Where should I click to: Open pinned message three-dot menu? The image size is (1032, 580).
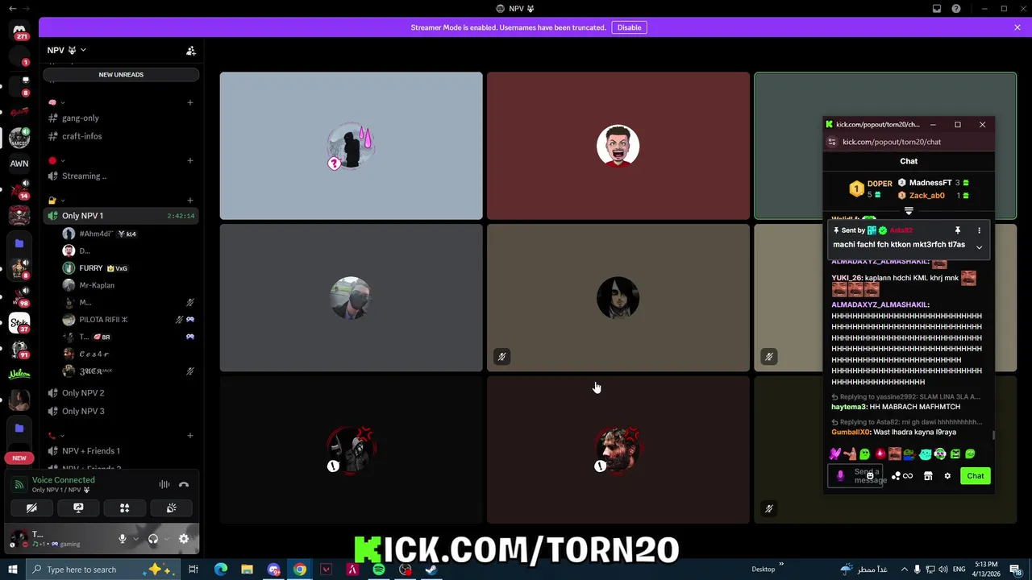(x=979, y=230)
